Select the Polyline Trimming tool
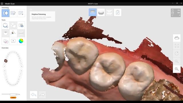The height and width of the screenshot is (103, 183). click(x=5, y=13)
